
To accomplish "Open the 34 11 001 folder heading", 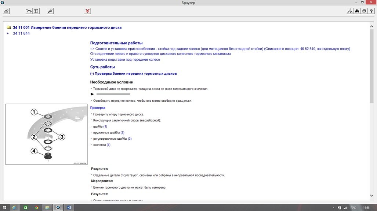I will point(67,27).
